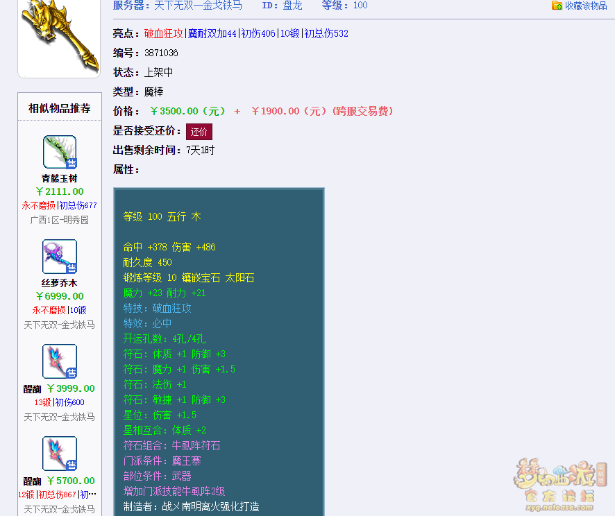Click the 天下无双—金戈铁马 server name at top
This screenshot has height=516, width=615.
point(198,6)
